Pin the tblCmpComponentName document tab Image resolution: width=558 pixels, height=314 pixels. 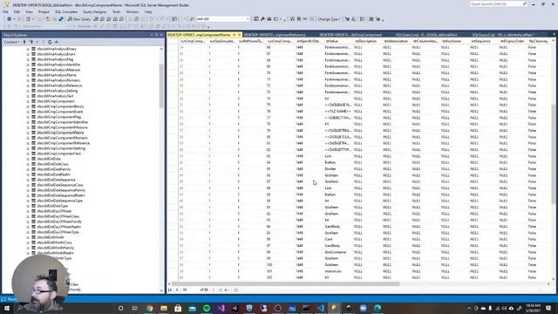click(235, 35)
